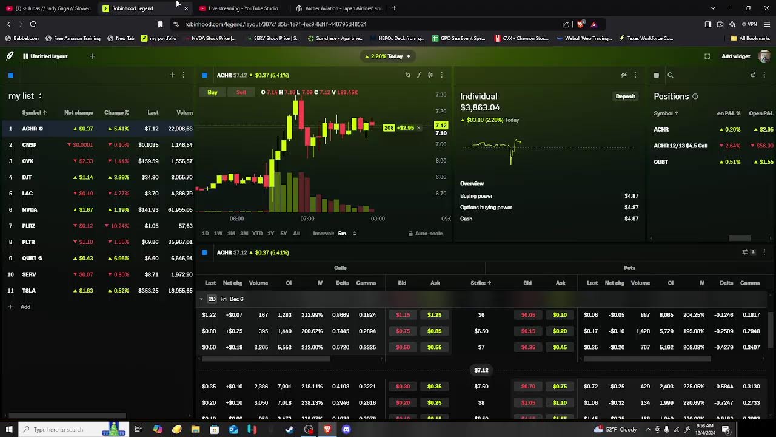Select the 1M chart range
Image resolution: width=776 pixels, height=437 pixels.
click(231, 234)
